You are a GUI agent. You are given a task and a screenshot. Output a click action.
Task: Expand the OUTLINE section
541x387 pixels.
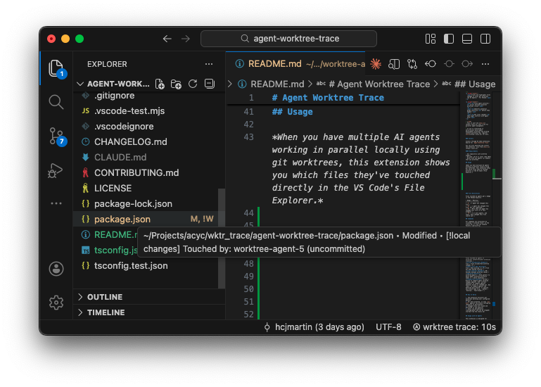pyautogui.click(x=104, y=297)
